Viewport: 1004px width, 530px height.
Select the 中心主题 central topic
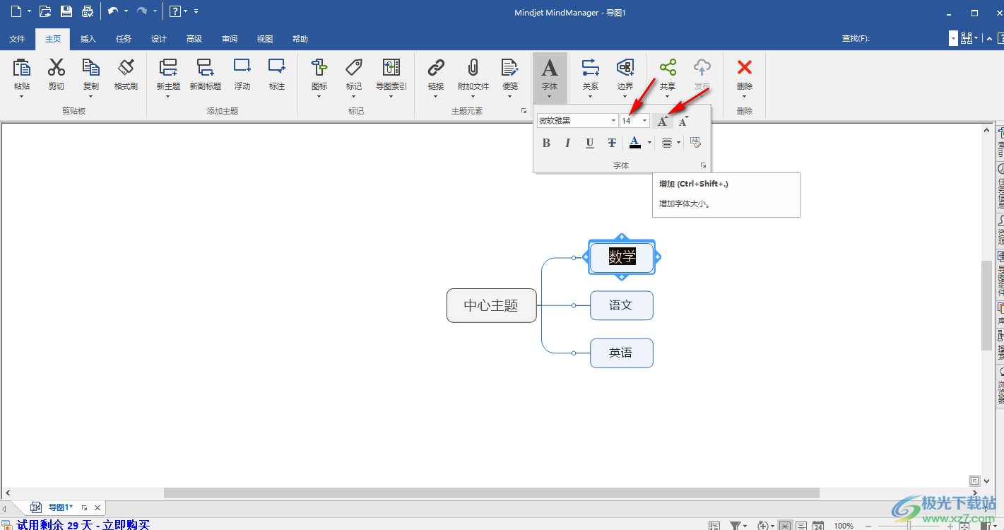click(492, 305)
